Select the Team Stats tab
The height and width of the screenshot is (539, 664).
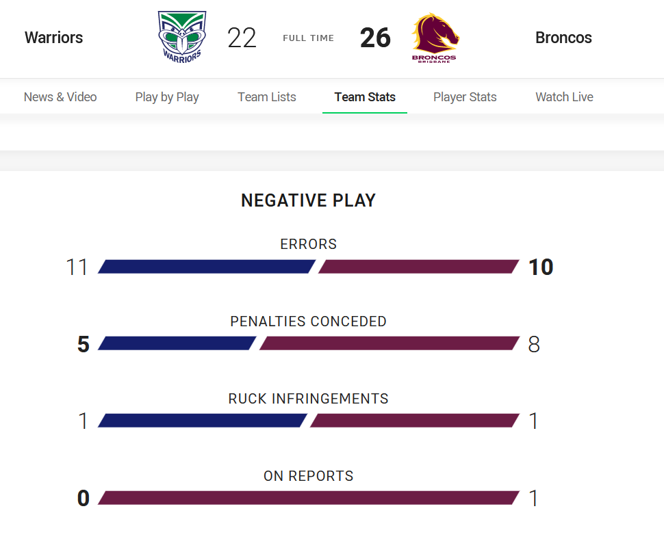365,97
